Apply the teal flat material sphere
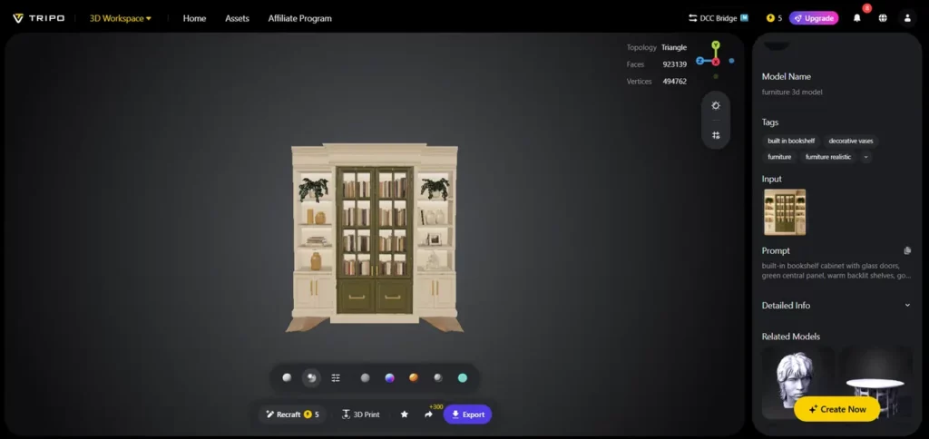This screenshot has width=929, height=439. [462, 378]
